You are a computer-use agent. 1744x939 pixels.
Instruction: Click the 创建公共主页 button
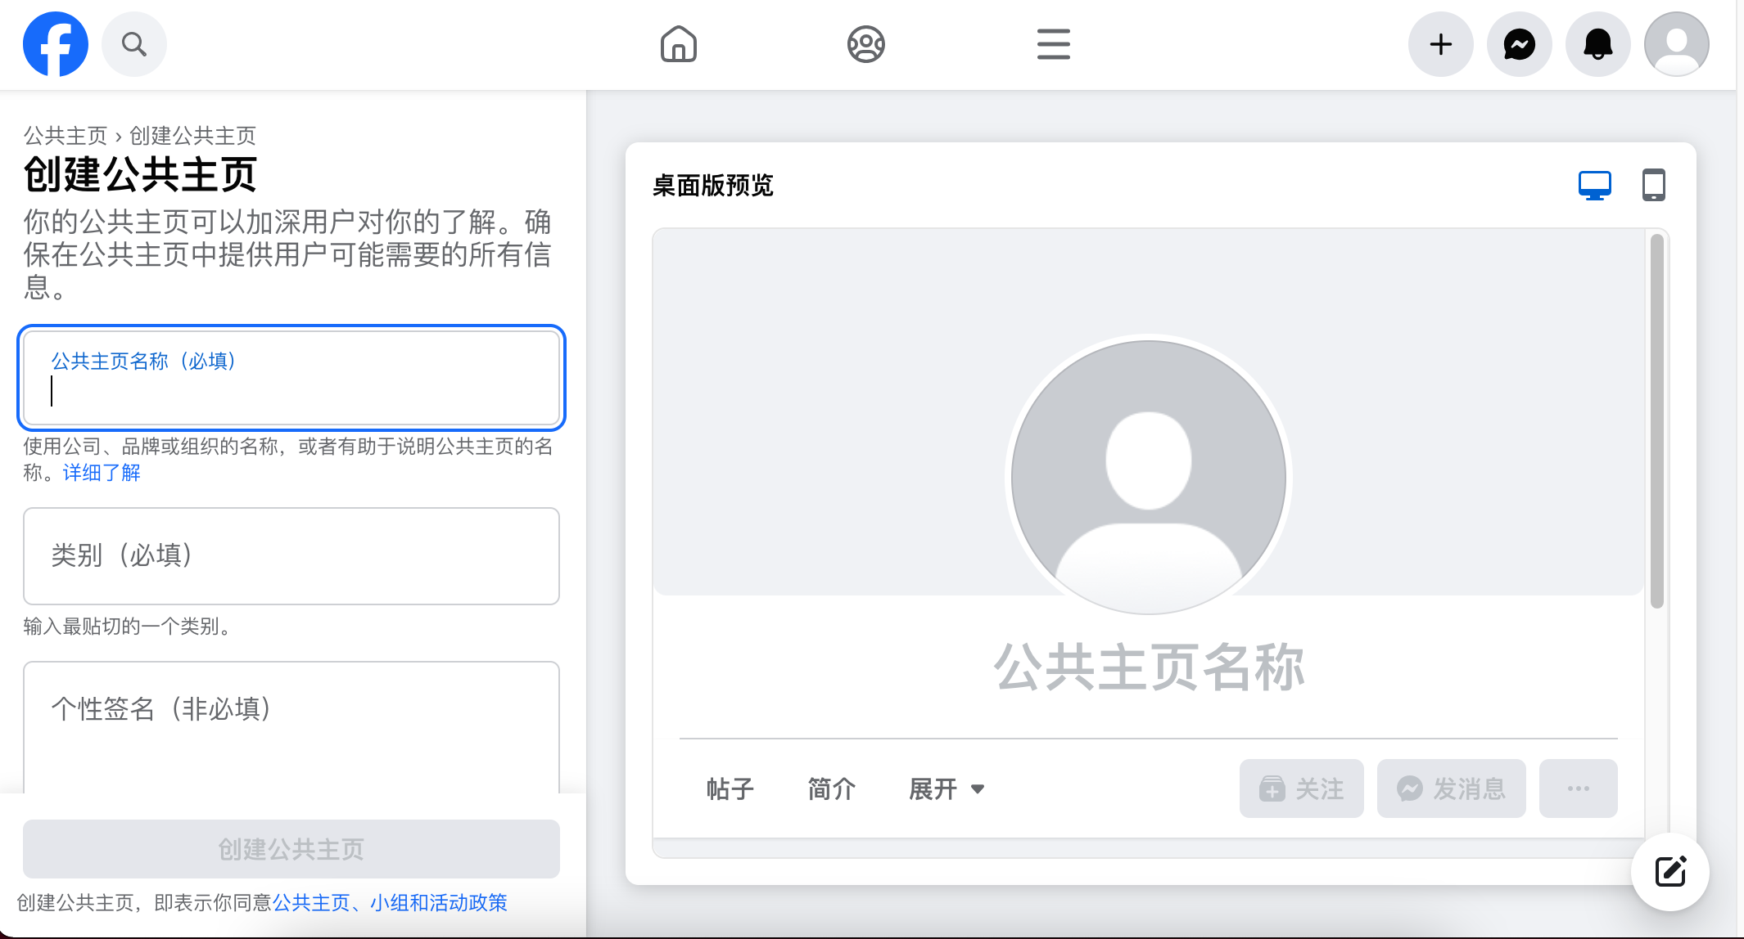click(x=291, y=849)
